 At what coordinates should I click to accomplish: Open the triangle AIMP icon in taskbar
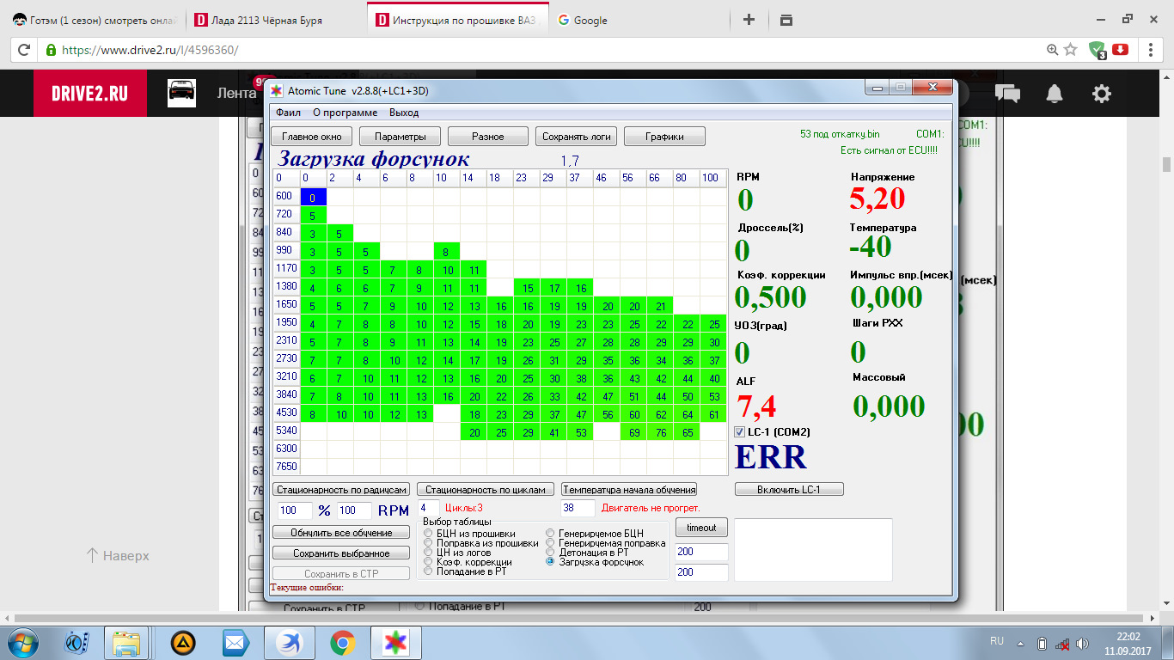pos(181,642)
